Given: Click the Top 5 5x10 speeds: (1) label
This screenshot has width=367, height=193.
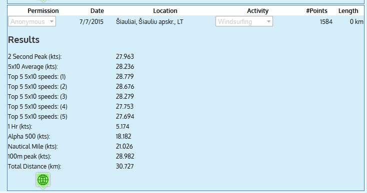Looking at the screenshot, I should pos(36,77).
